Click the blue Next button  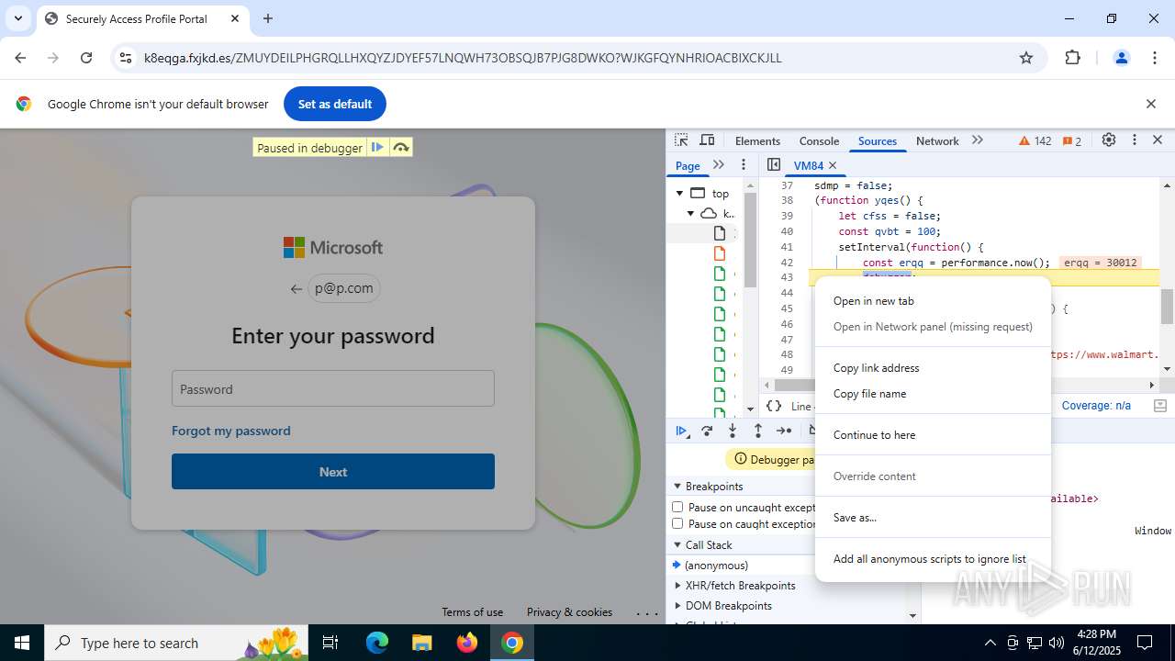click(333, 472)
